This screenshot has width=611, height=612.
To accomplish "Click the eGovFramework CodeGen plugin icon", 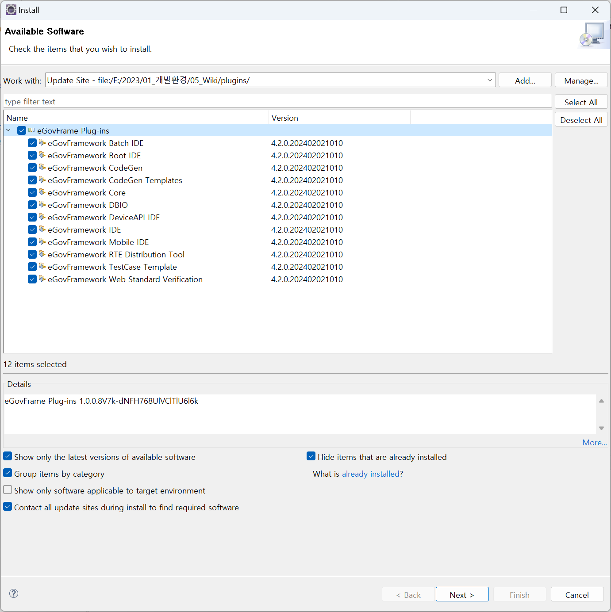I will tap(42, 167).
